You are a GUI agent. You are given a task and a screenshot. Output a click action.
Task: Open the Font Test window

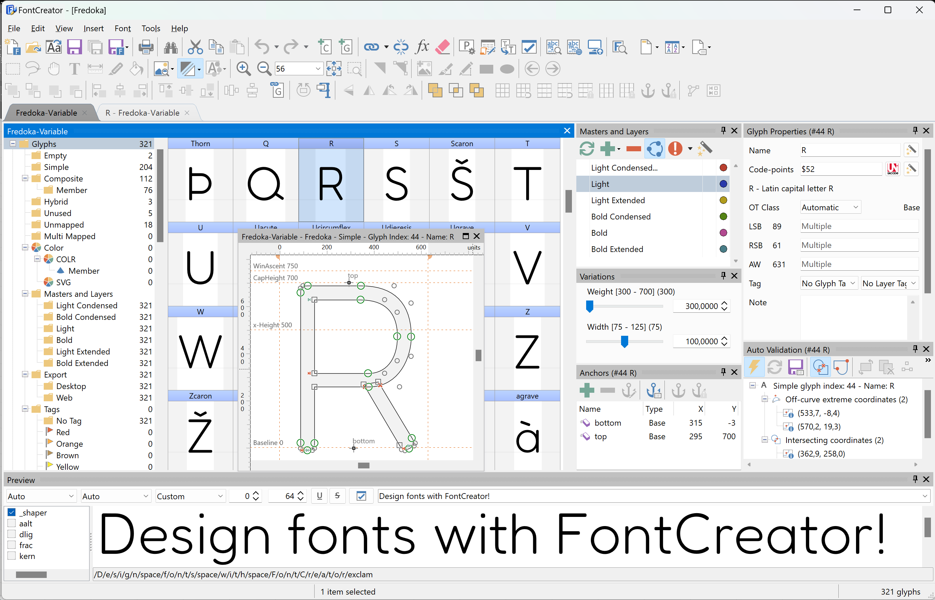(620, 47)
